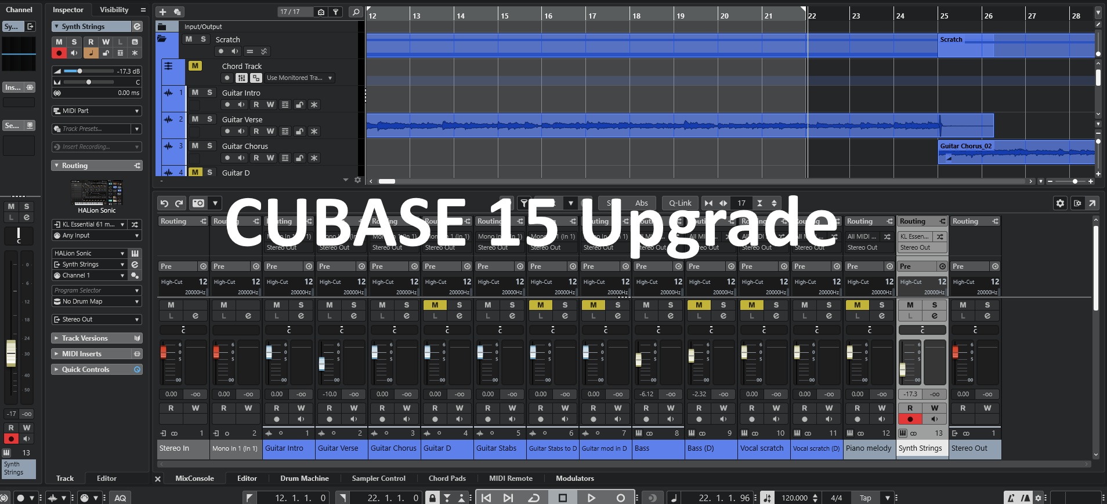Click the transport Stop button
This screenshot has width=1107, height=504.
[x=562, y=498]
